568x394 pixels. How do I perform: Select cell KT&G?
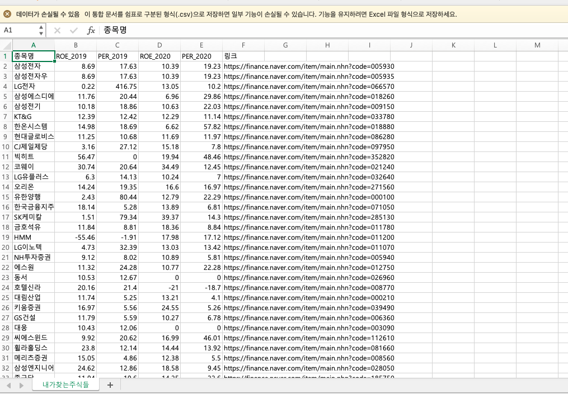click(x=34, y=116)
